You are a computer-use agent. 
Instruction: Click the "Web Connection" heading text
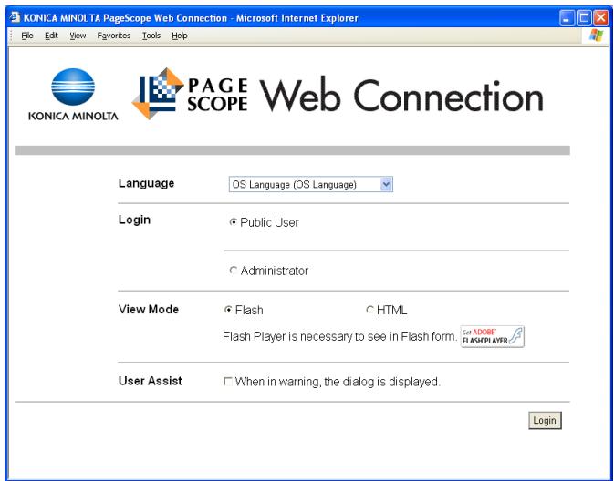(x=401, y=96)
